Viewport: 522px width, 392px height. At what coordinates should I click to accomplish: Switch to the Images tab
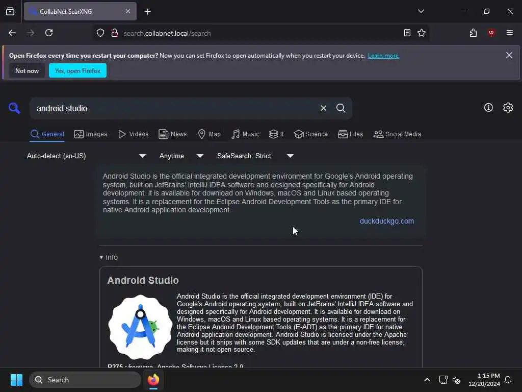pos(91,134)
